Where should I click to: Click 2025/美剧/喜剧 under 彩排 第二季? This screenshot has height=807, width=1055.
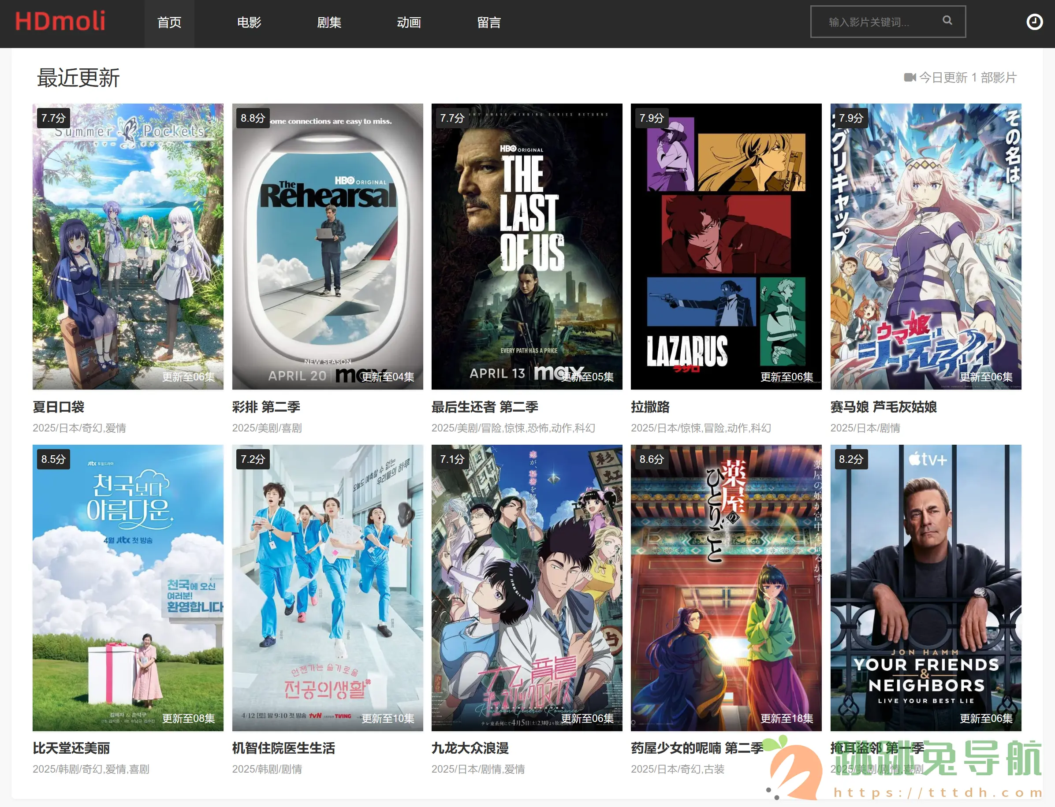click(267, 428)
